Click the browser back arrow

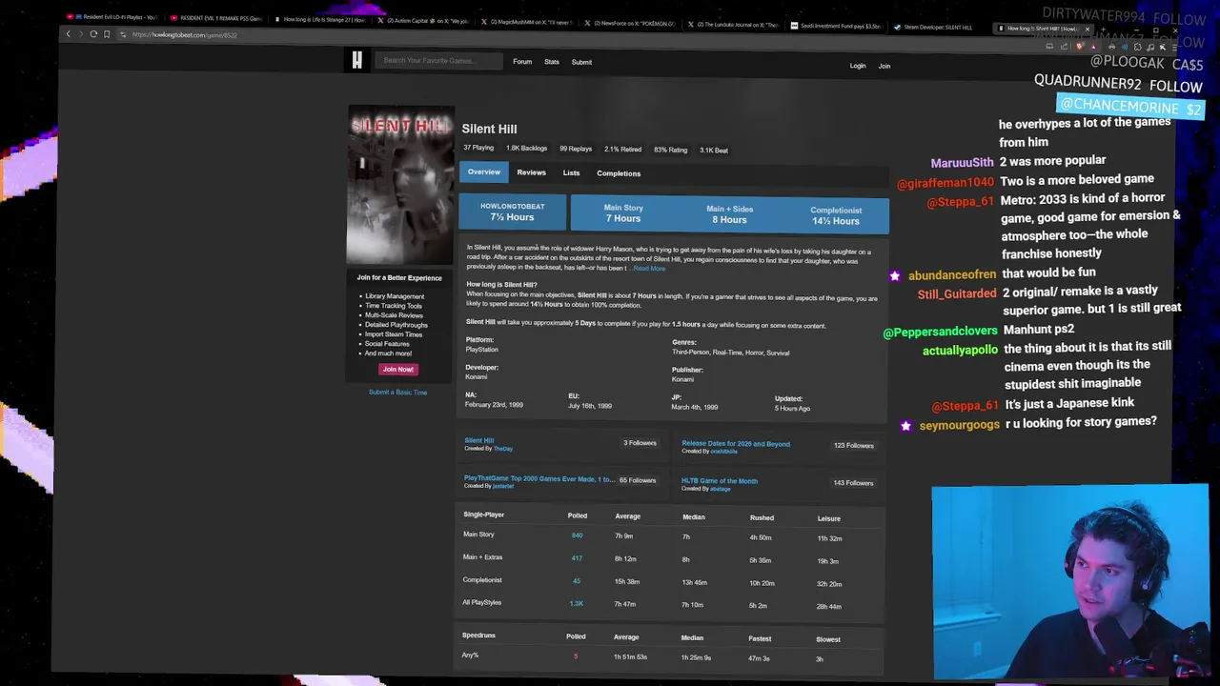[68, 34]
